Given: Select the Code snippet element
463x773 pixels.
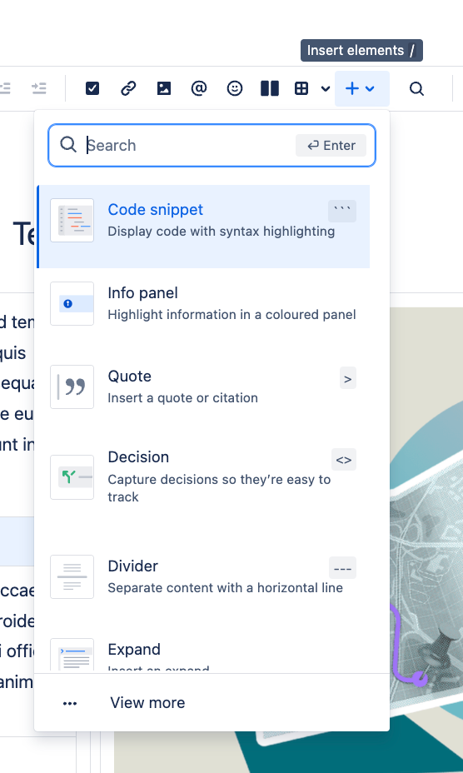Looking at the screenshot, I should (x=204, y=227).
